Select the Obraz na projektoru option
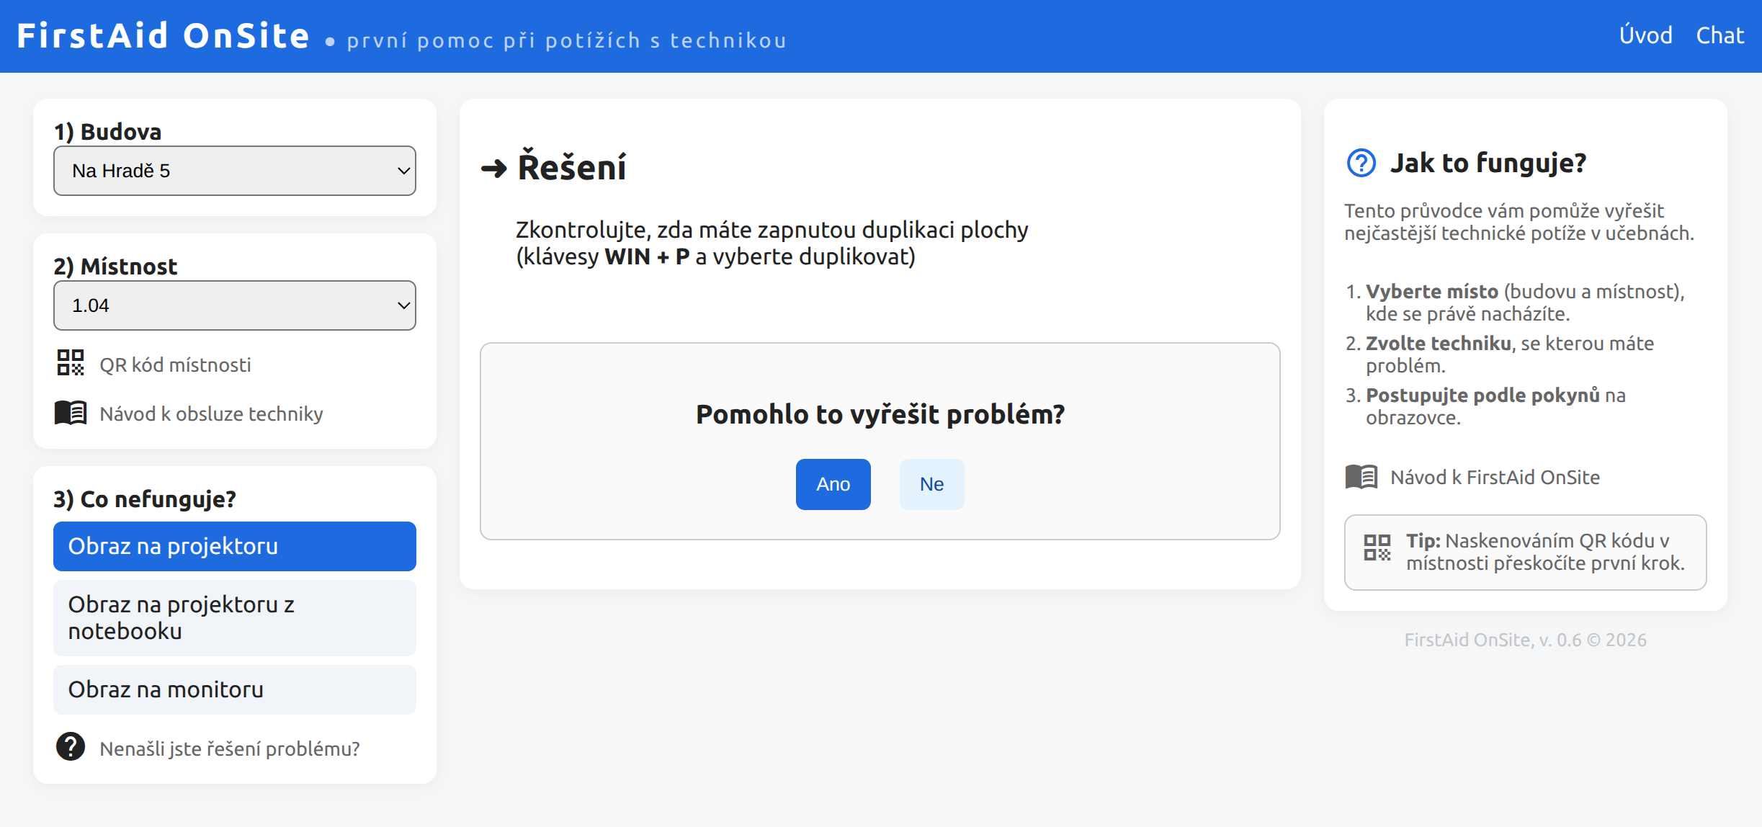The image size is (1762, 827). point(235,546)
